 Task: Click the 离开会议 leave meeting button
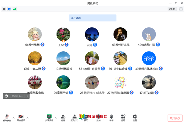175,118
